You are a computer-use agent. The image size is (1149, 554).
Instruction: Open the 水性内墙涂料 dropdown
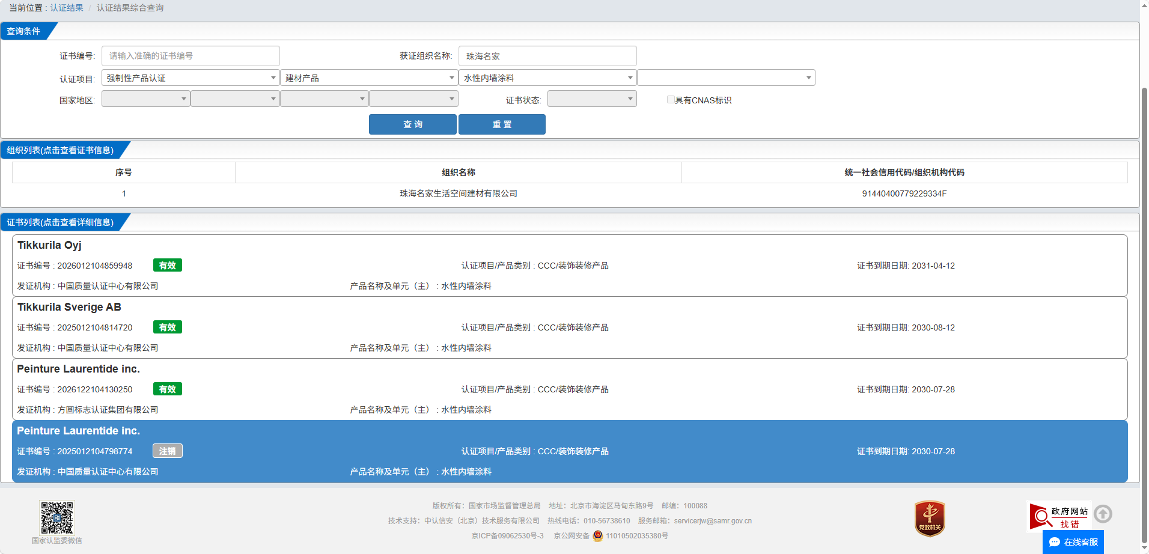coord(547,78)
